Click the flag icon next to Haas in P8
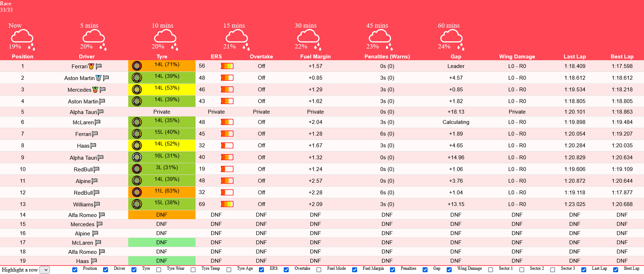Viewport: 644px width, 274px height. (x=94, y=145)
